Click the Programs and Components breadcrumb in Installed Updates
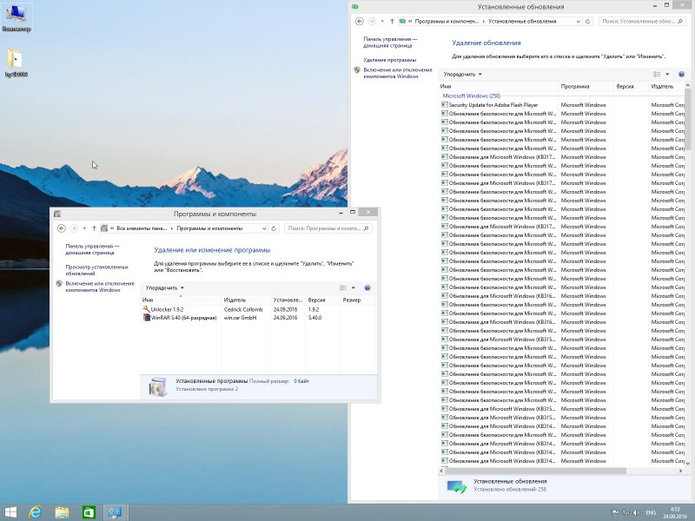This screenshot has height=521, width=695. click(x=447, y=21)
